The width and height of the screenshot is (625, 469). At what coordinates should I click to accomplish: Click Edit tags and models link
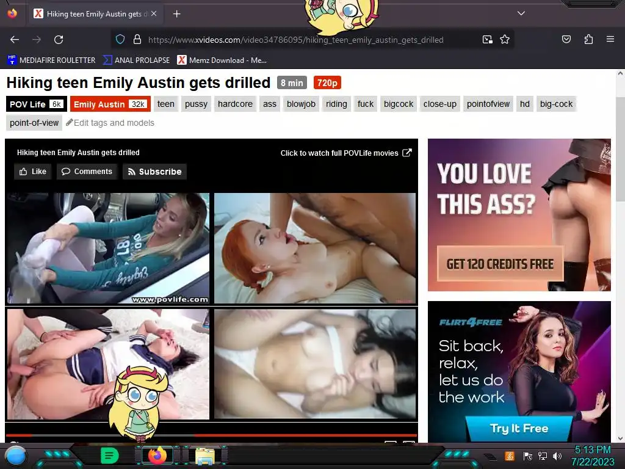pyautogui.click(x=110, y=123)
